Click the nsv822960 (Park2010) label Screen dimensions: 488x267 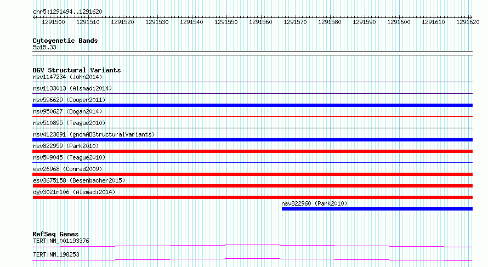coord(314,203)
